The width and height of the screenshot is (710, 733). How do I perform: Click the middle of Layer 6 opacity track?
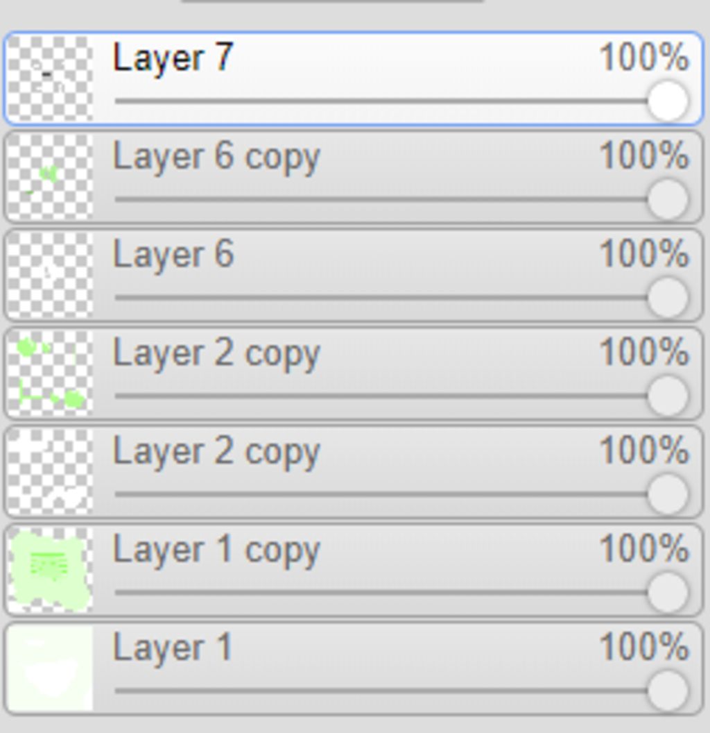pyautogui.click(x=391, y=297)
